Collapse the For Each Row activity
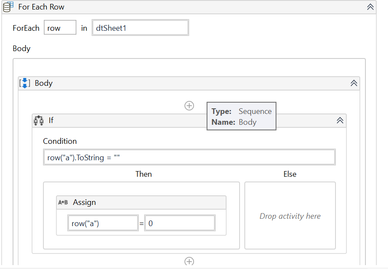This screenshot has height=269, width=388. [370, 7]
